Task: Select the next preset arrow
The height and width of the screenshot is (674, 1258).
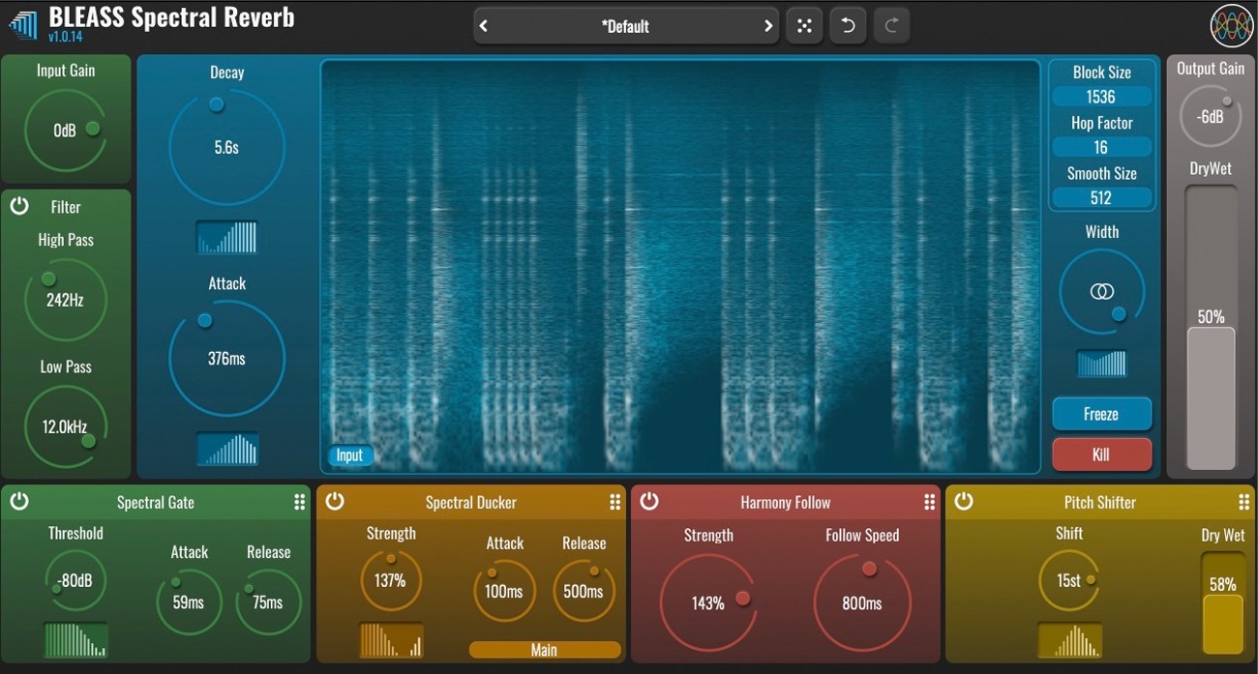Action: tap(768, 26)
